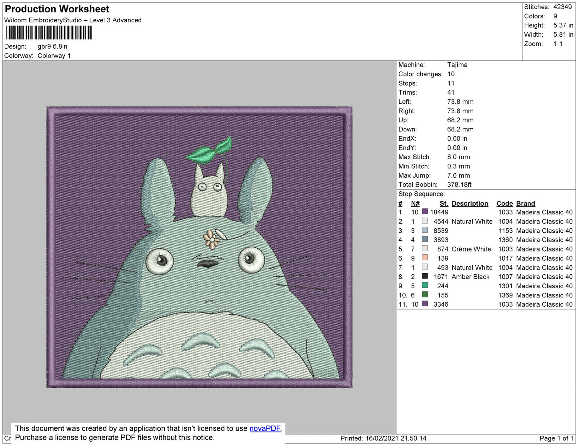This screenshot has width=578, height=446.
Task: Select the dark green swatch for code 1369
Action: (425, 295)
